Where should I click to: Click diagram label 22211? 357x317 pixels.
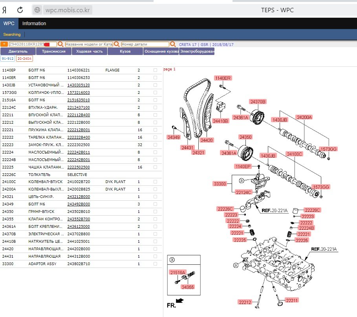click(292, 301)
